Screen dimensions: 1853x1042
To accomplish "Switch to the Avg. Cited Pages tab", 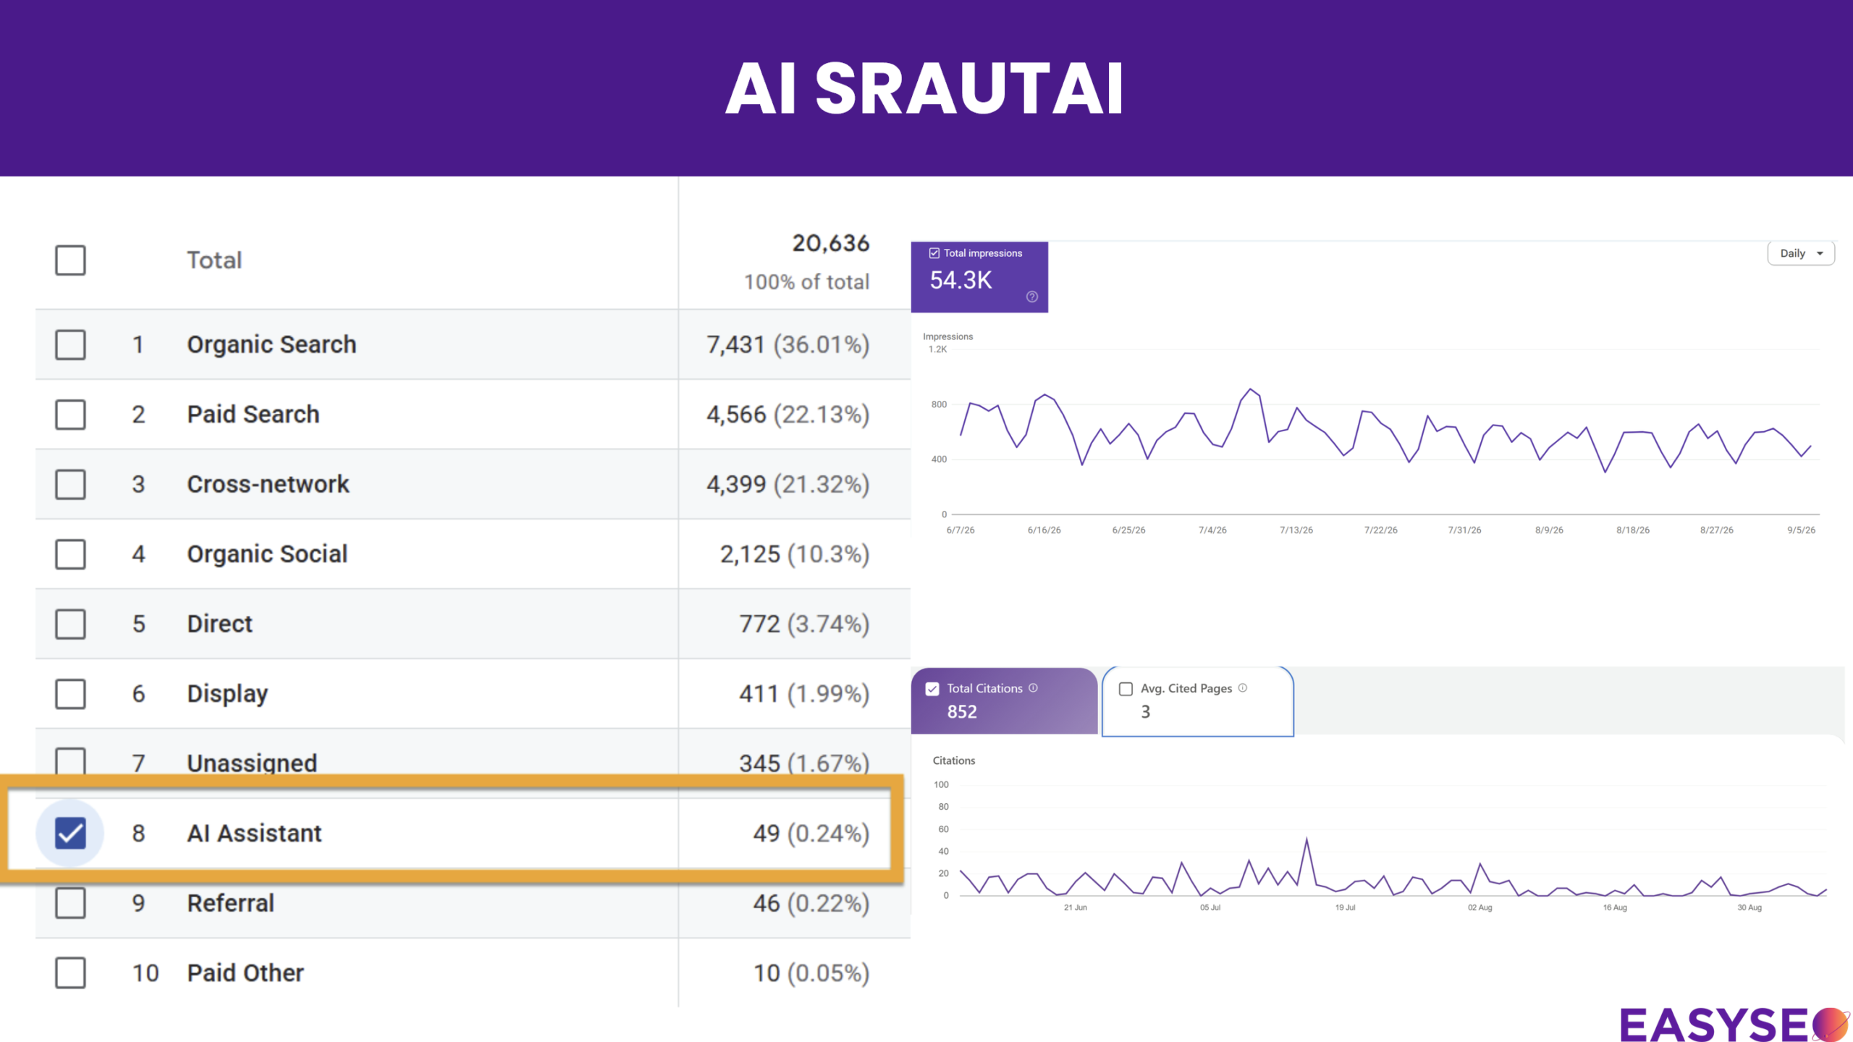I will (x=1197, y=701).
